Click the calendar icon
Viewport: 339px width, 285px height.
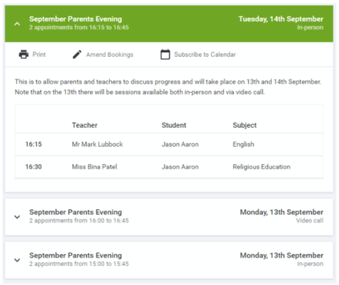(165, 54)
